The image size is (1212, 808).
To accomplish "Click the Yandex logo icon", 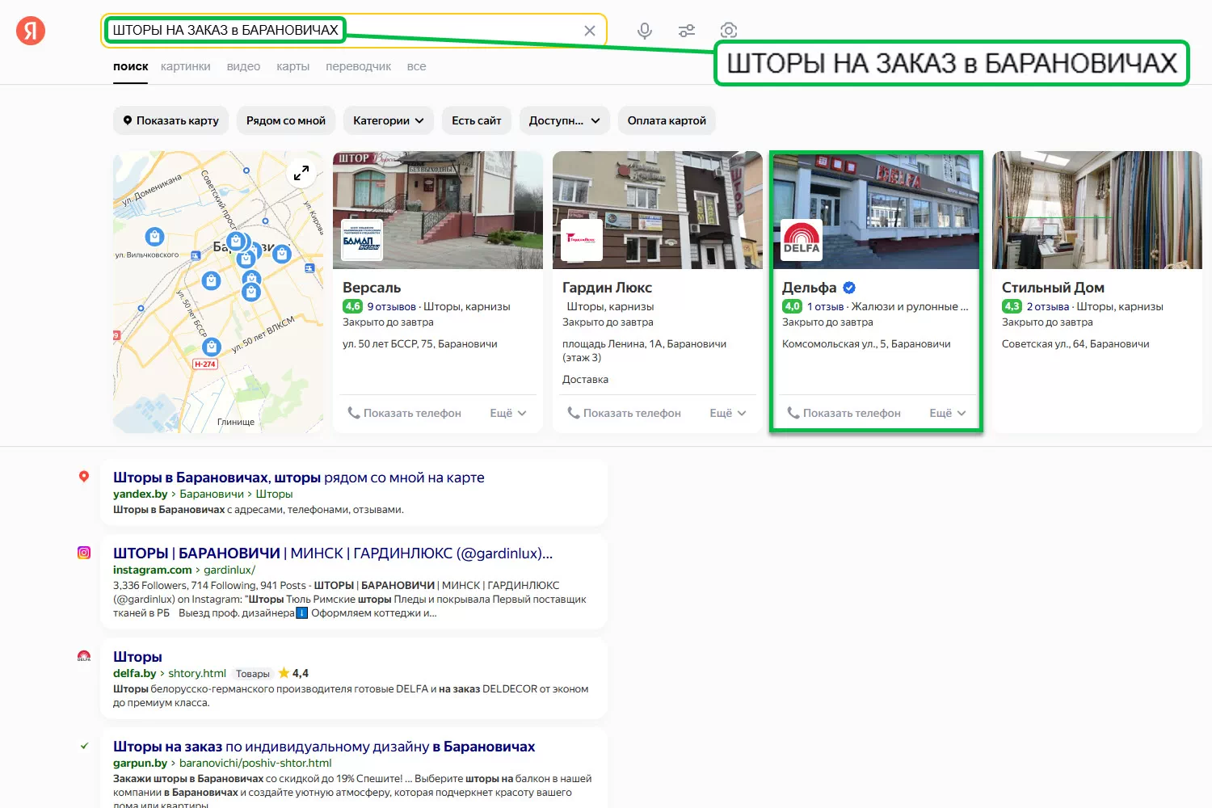I will 31,31.
